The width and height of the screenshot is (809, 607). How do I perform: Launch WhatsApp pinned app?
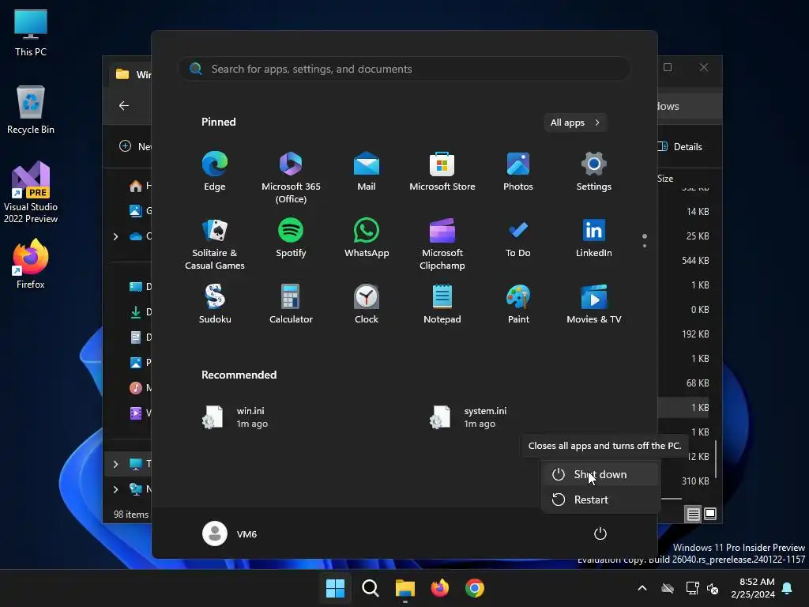coord(367,238)
